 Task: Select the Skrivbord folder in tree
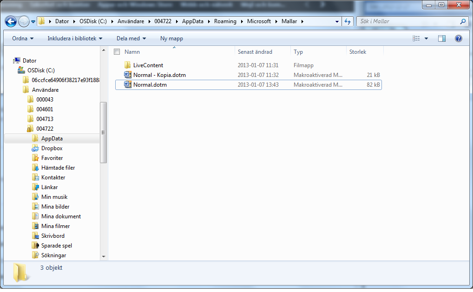click(x=53, y=236)
